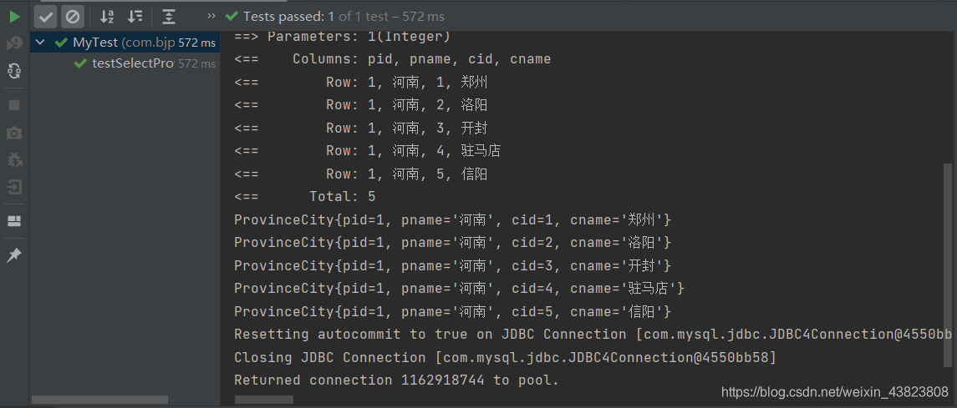Sort tests by duration
This screenshot has height=408, width=957.
tap(135, 16)
